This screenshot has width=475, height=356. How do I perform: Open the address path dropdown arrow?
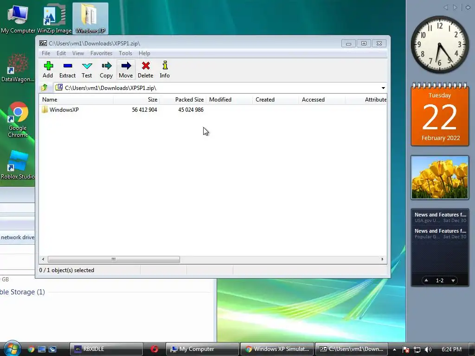pos(383,88)
